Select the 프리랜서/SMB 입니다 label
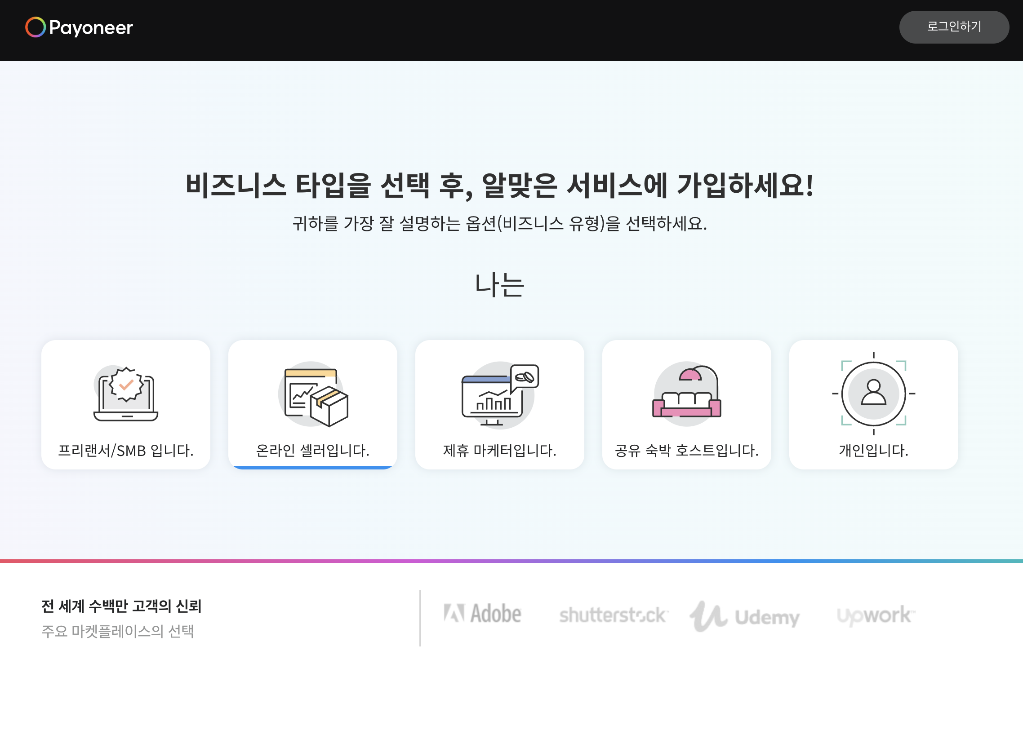This screenshot has height=739, width=1023. (126, 450)
